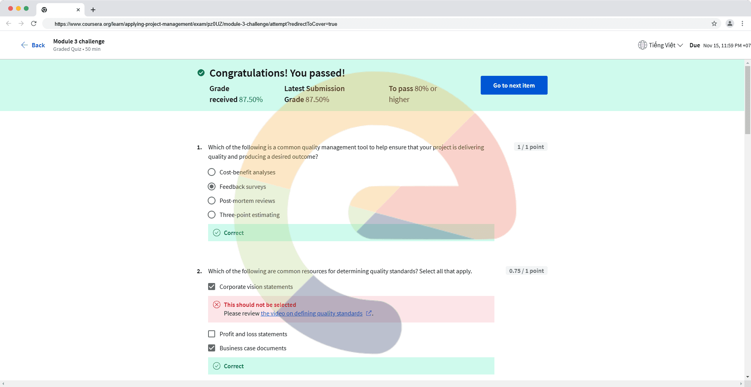The width and height of the screenshot is (751, 387).
Task: Click the browser address bar URL
Action: pos(196,24)
